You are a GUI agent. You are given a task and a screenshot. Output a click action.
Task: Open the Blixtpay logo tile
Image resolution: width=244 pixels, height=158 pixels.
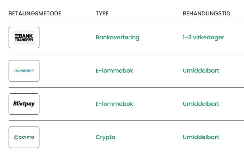click(24, 104)
